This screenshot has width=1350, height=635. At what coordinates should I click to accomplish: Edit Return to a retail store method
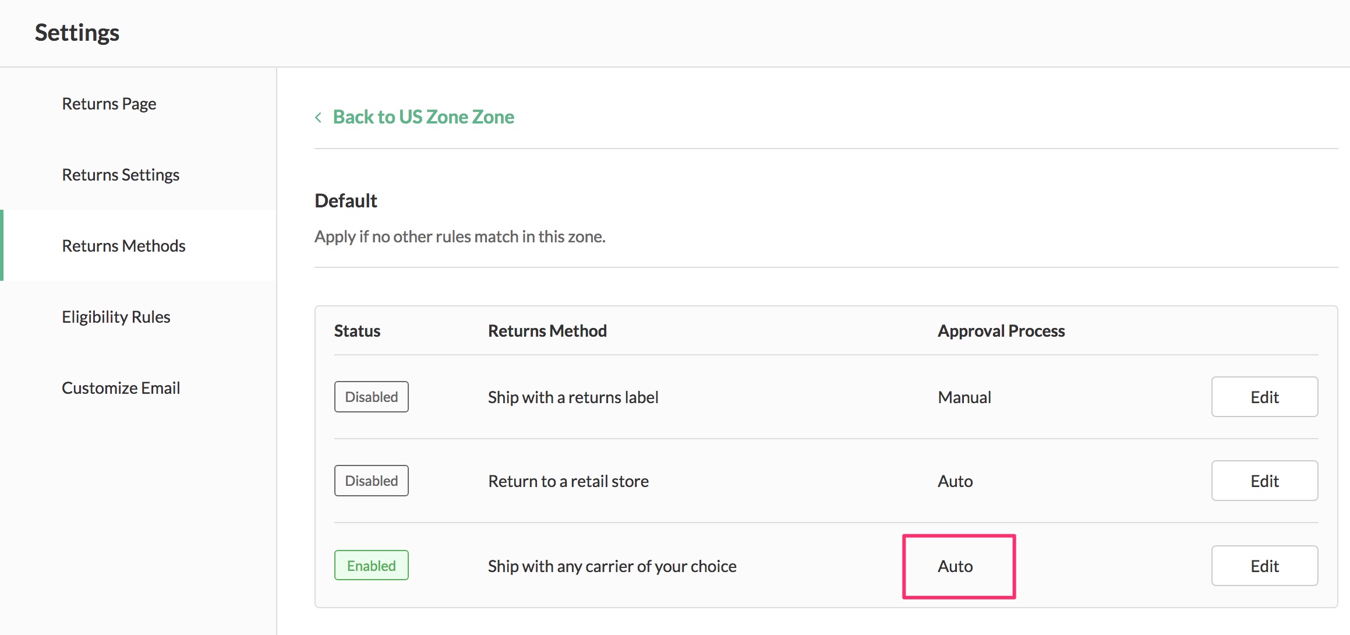(1264, 481)
